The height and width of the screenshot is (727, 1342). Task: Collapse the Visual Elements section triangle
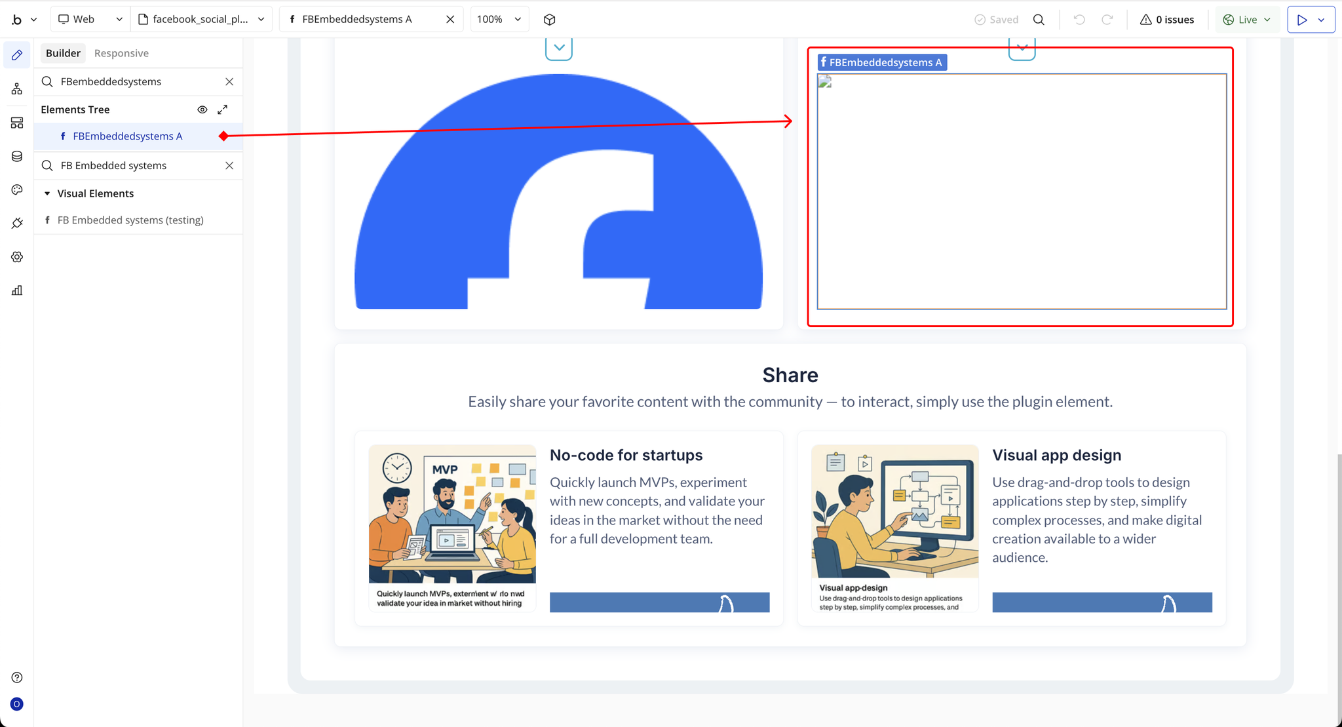[47, 193]
